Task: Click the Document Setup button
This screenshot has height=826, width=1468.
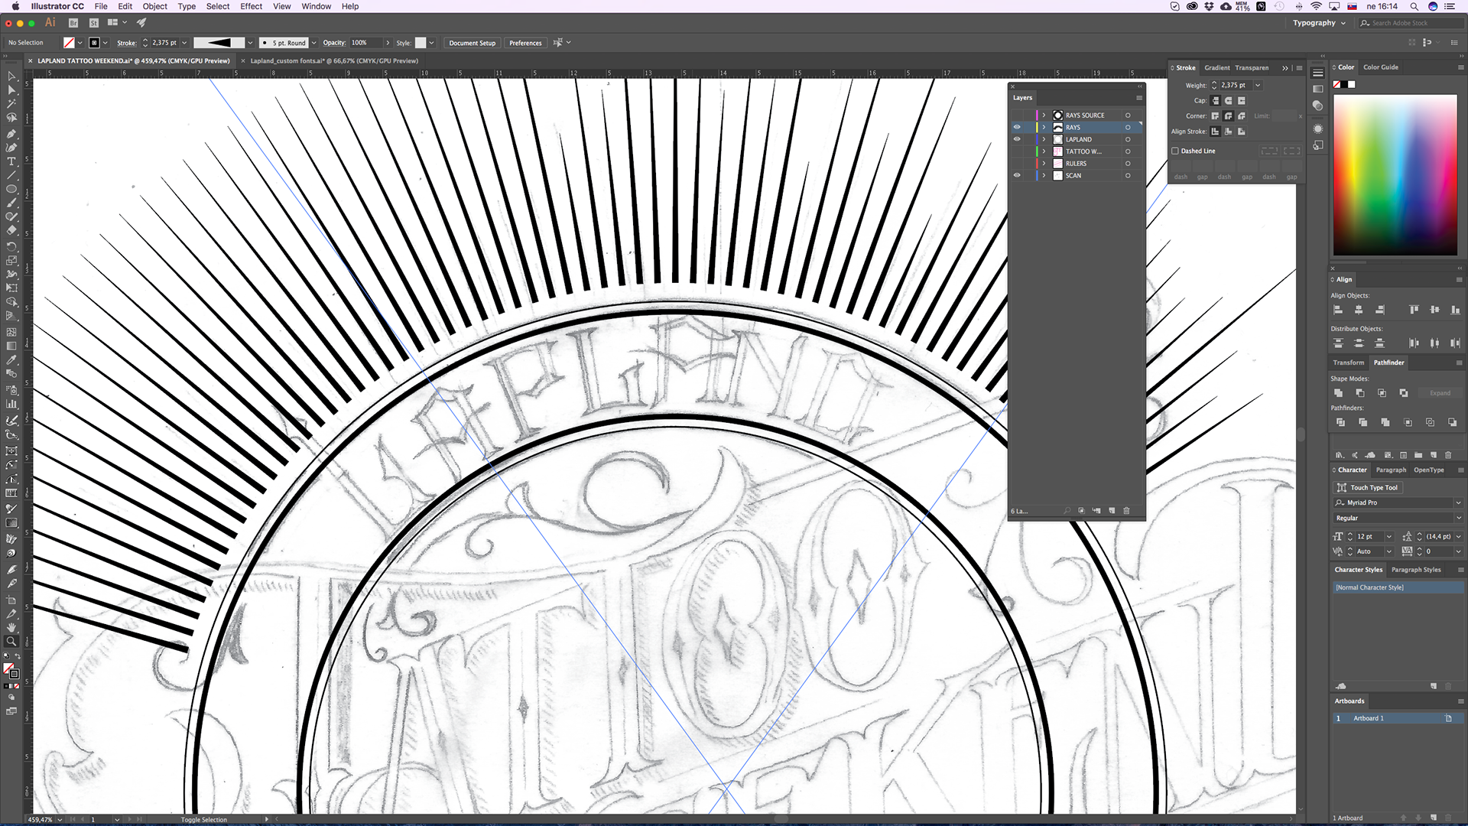Action: pyautogui.click(x=472, y=43)
